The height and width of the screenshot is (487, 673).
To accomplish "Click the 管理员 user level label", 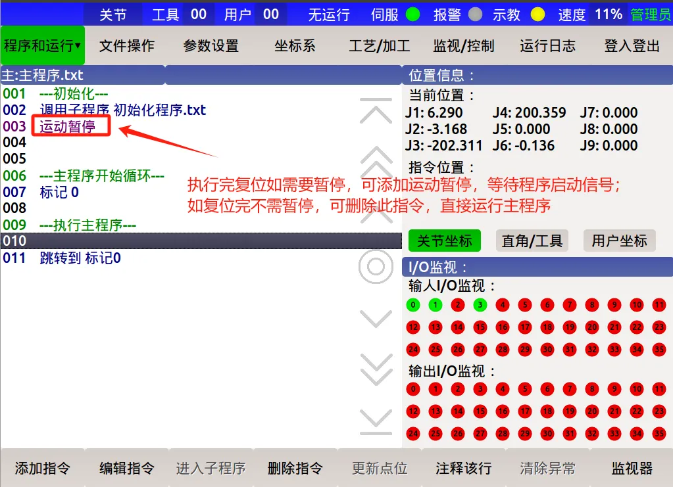I will (x=651, y=14).
